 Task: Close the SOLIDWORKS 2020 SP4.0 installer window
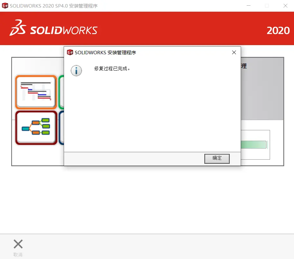[x=285, y=6]
